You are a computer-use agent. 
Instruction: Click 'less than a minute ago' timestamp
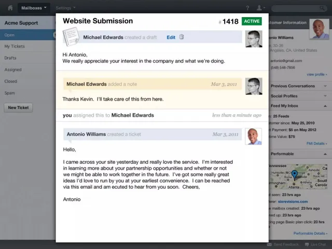pyautogui.click(x=237, y=115)
